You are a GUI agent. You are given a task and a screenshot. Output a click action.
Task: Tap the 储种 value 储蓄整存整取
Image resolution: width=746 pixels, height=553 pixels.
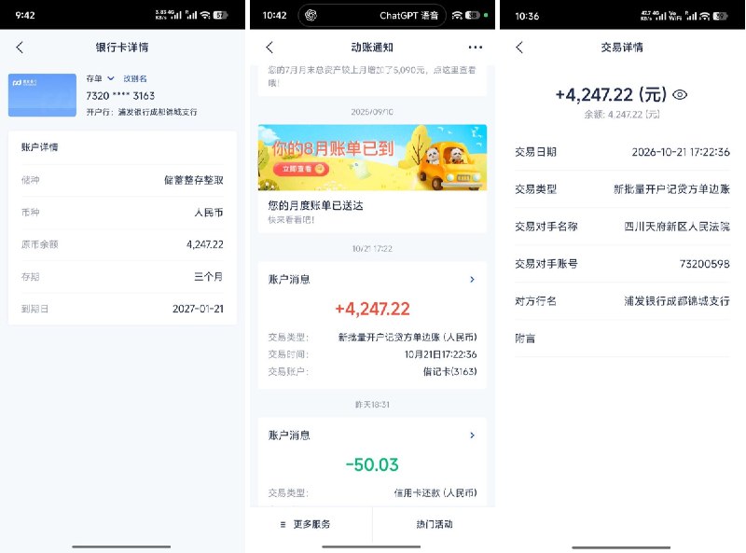coord(194,180)
